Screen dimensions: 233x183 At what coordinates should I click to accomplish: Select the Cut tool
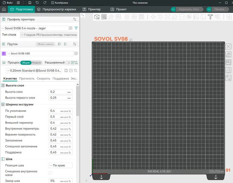point(182,17)
